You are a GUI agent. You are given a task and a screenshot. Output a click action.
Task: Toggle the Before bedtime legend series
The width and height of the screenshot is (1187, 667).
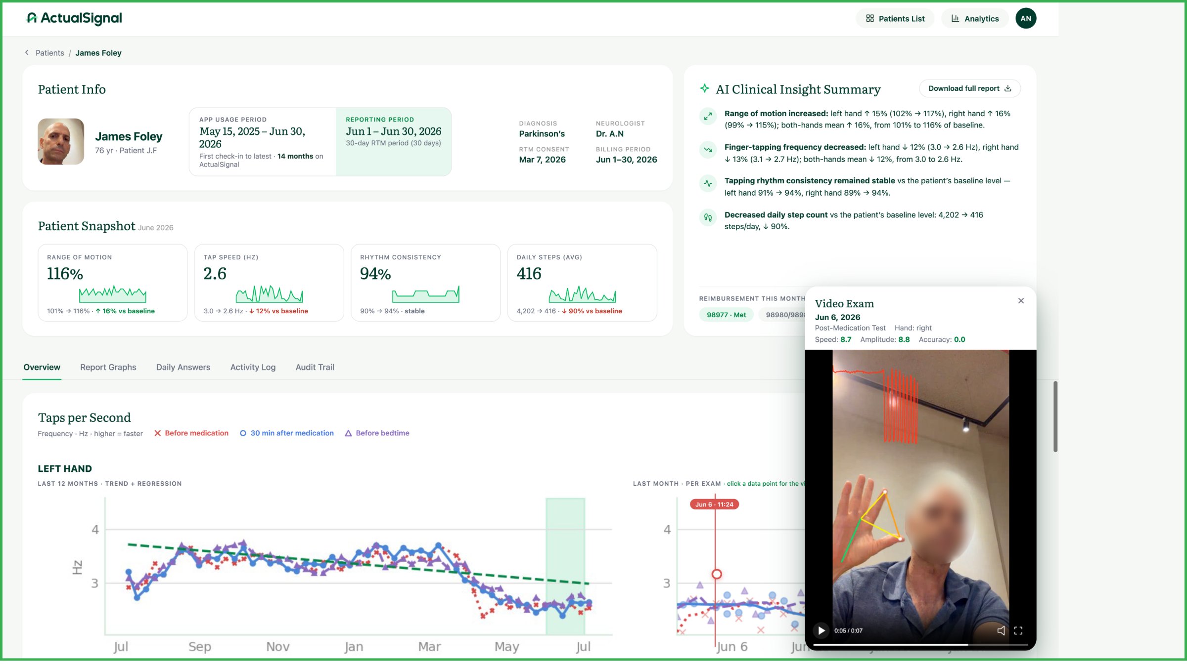(x=377, y=433)
